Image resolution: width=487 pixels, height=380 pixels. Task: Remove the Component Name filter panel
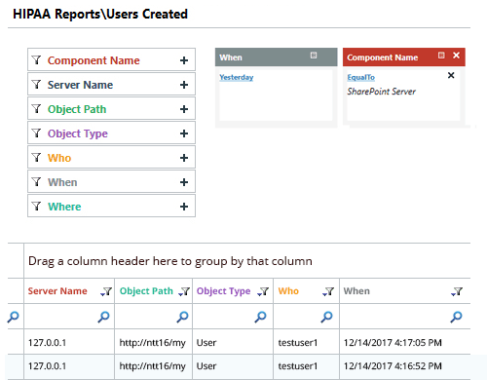click(456, 56)
